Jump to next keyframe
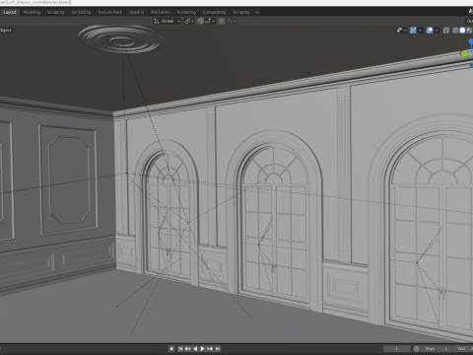The height and width of the screenshot is (355, 473). (x=210, y=348)
